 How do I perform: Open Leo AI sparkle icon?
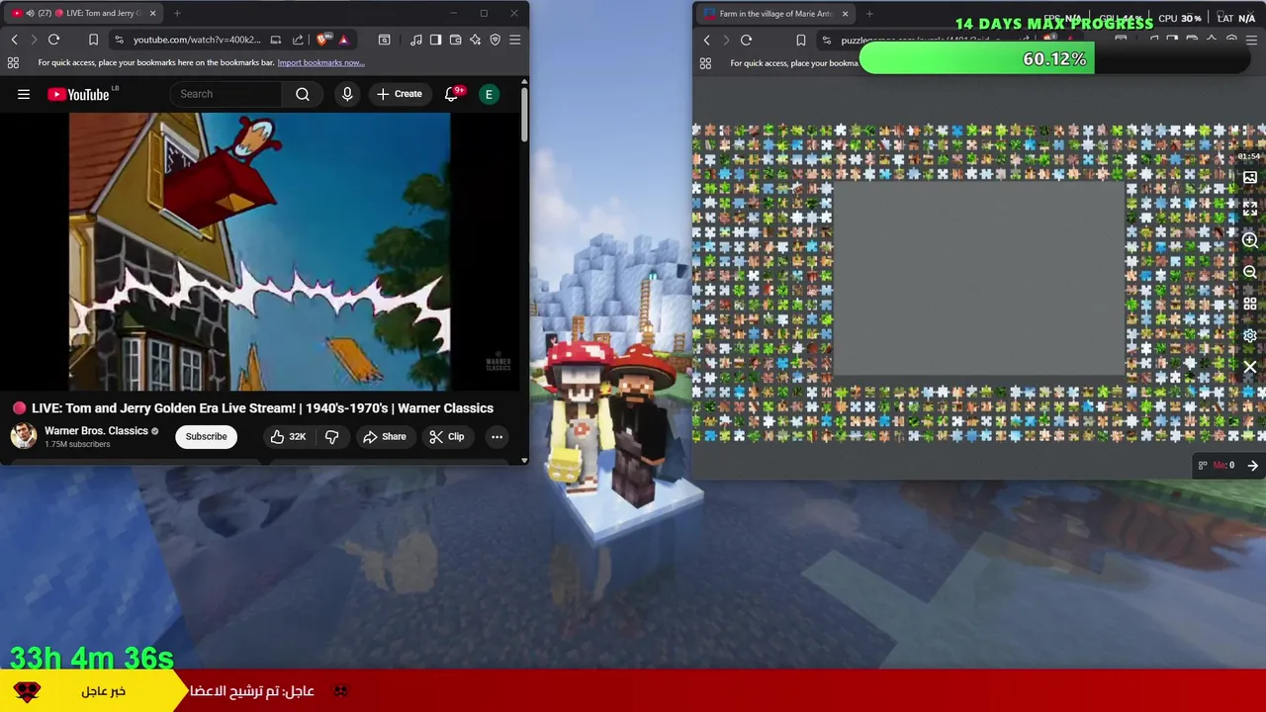[x=476, y=40]
